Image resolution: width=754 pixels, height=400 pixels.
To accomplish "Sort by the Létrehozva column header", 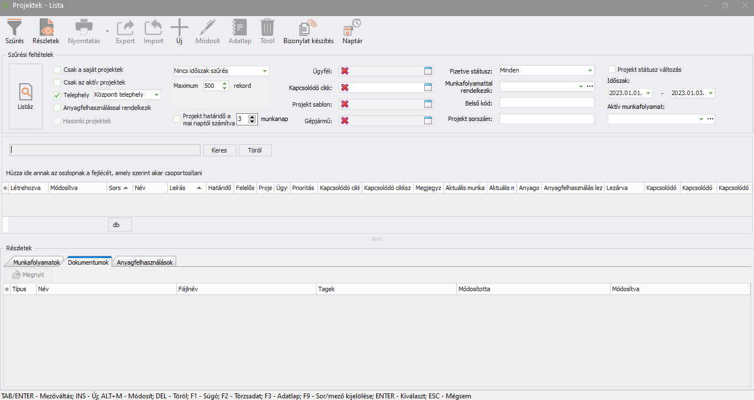I will point(28,188).
